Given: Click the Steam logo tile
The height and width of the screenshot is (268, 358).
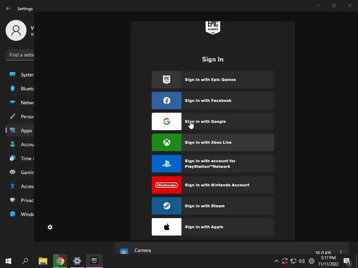Looking at the screenshot, I should 167,206.
